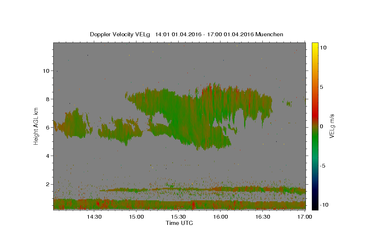Click the 16:00 time axis label
This screenshot has height=252, width=378.
220,217
